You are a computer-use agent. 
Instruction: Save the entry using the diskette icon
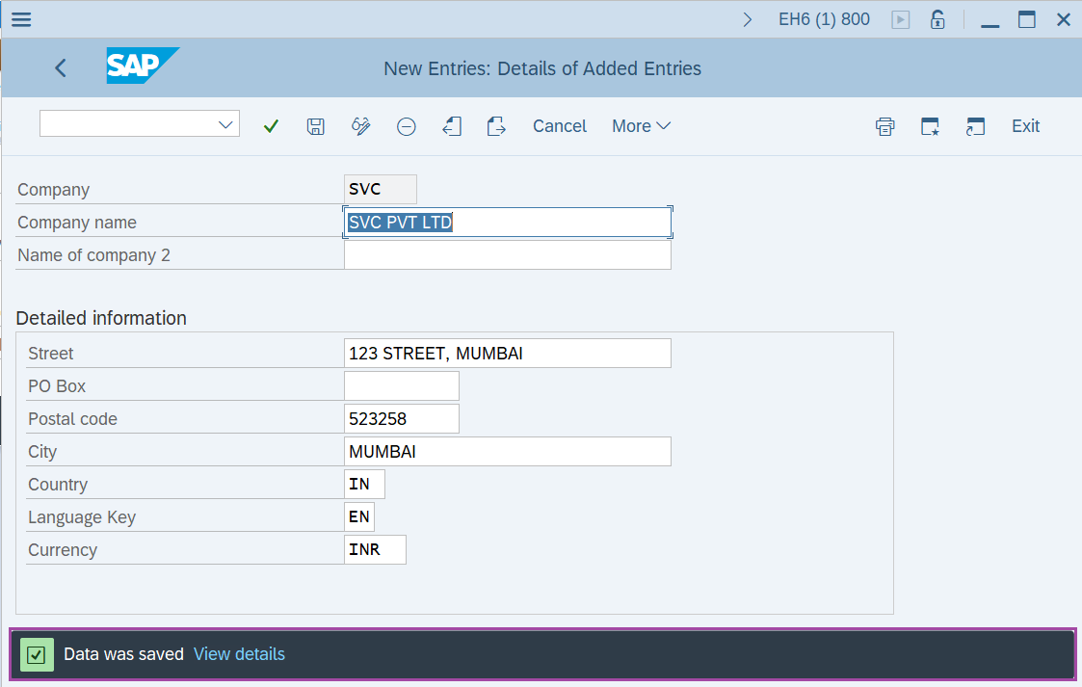pos(315,125)
